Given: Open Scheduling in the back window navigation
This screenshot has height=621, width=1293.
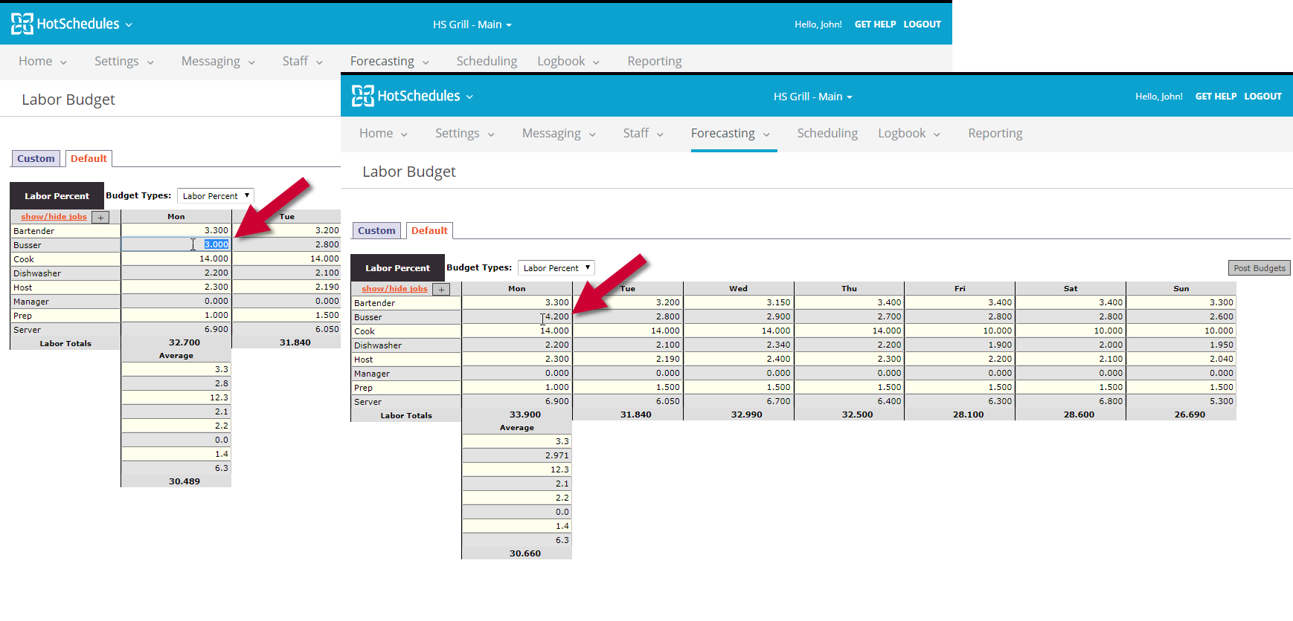Looking at the screenshot, I should point(487,62).
